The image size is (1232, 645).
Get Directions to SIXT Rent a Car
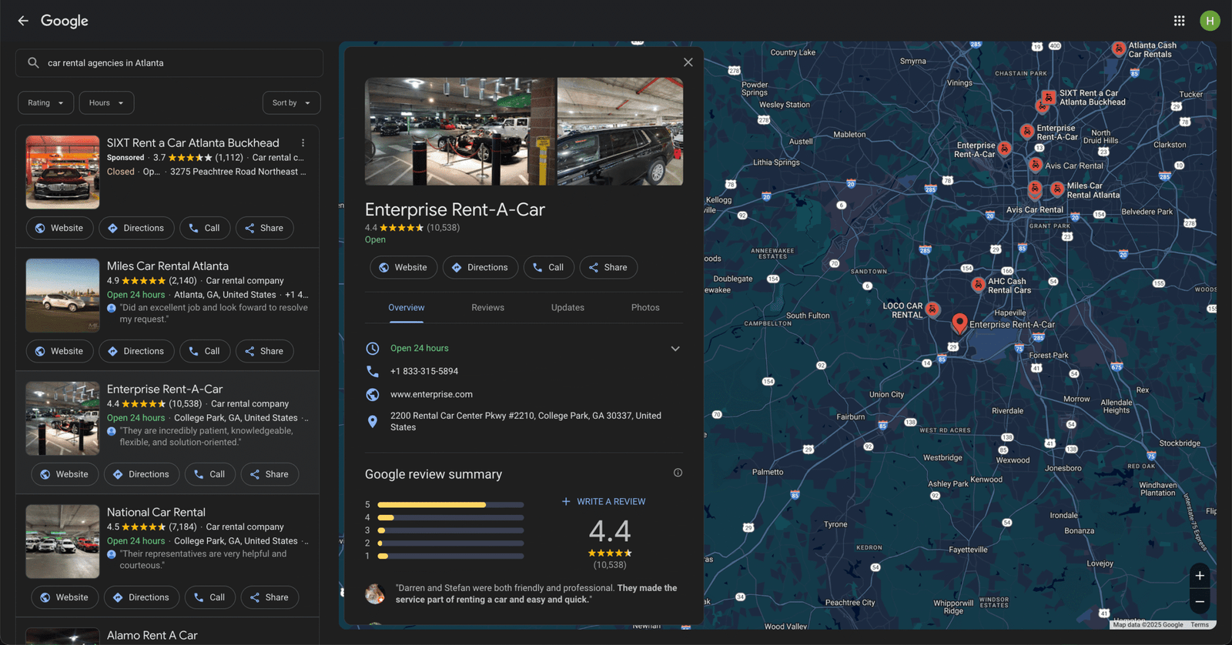pos(136,228)
